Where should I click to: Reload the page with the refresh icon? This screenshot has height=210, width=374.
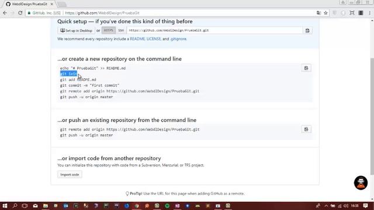pos(20,13)
